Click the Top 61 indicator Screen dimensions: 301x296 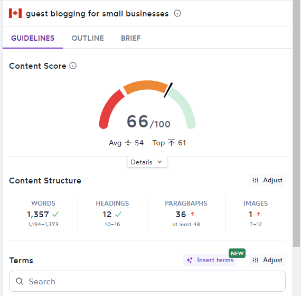coord(169,143)
